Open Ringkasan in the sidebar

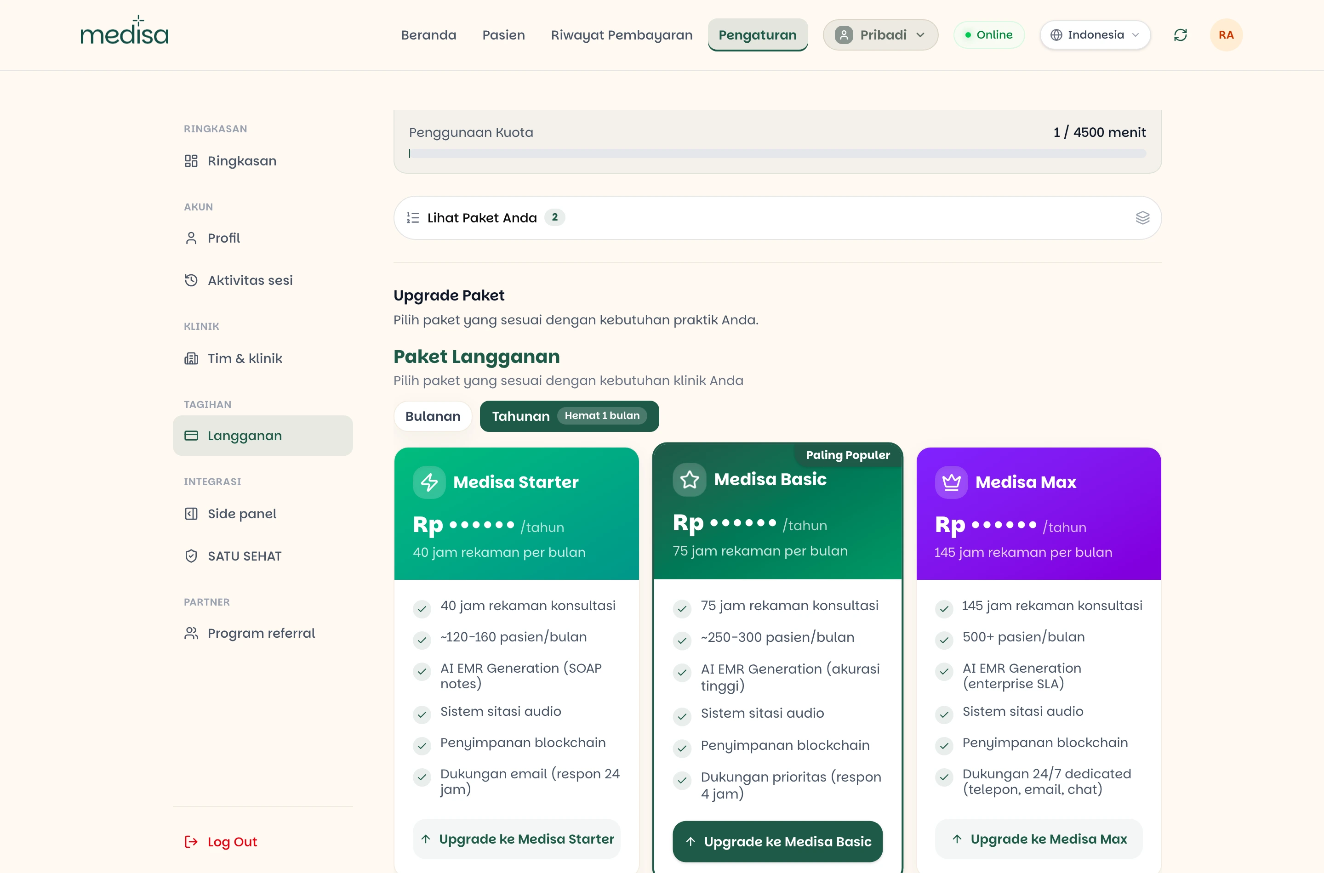263,161
